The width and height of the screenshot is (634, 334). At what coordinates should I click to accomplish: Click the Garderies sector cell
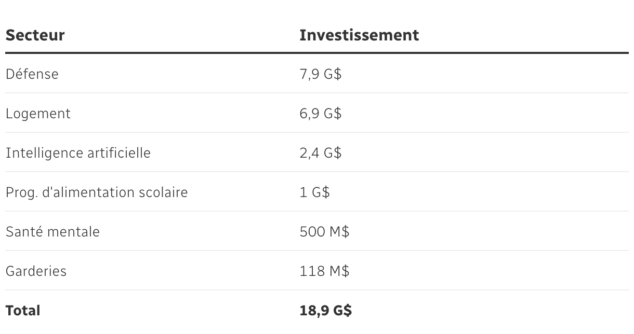point(36,271)
